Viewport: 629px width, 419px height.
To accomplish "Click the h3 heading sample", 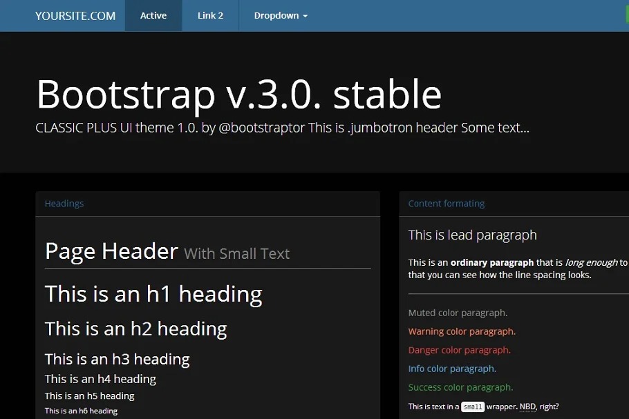I will click(117, 359).
